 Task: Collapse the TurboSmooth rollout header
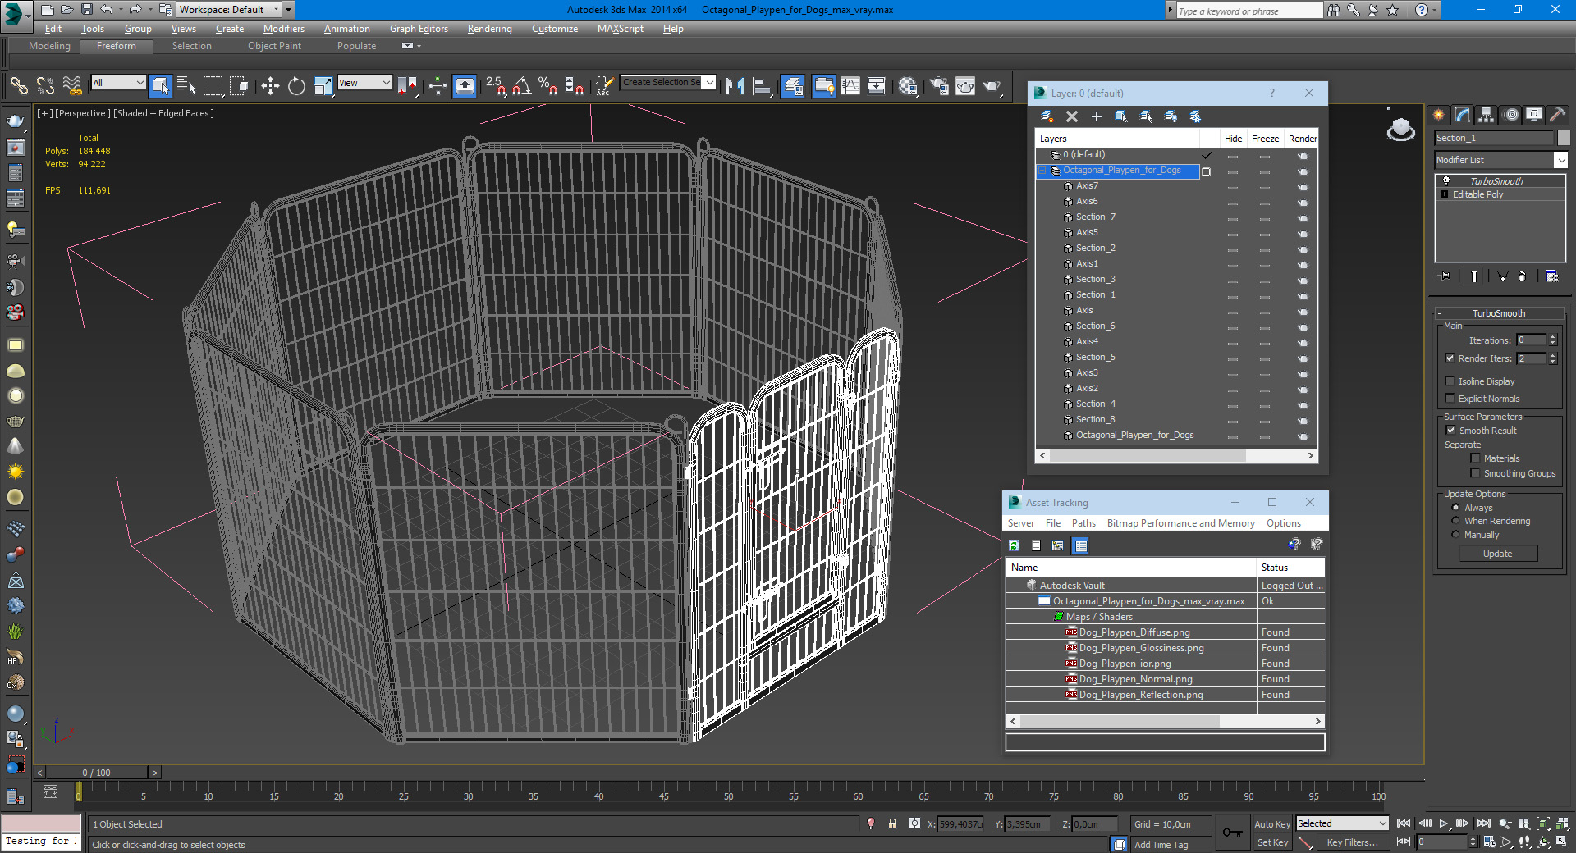1498,313
